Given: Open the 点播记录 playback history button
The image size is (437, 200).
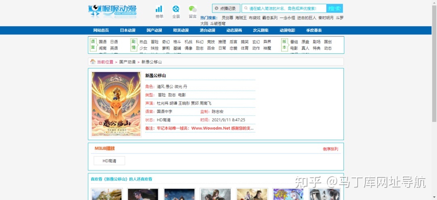Looking at the screenshot, I should [226, 9].
